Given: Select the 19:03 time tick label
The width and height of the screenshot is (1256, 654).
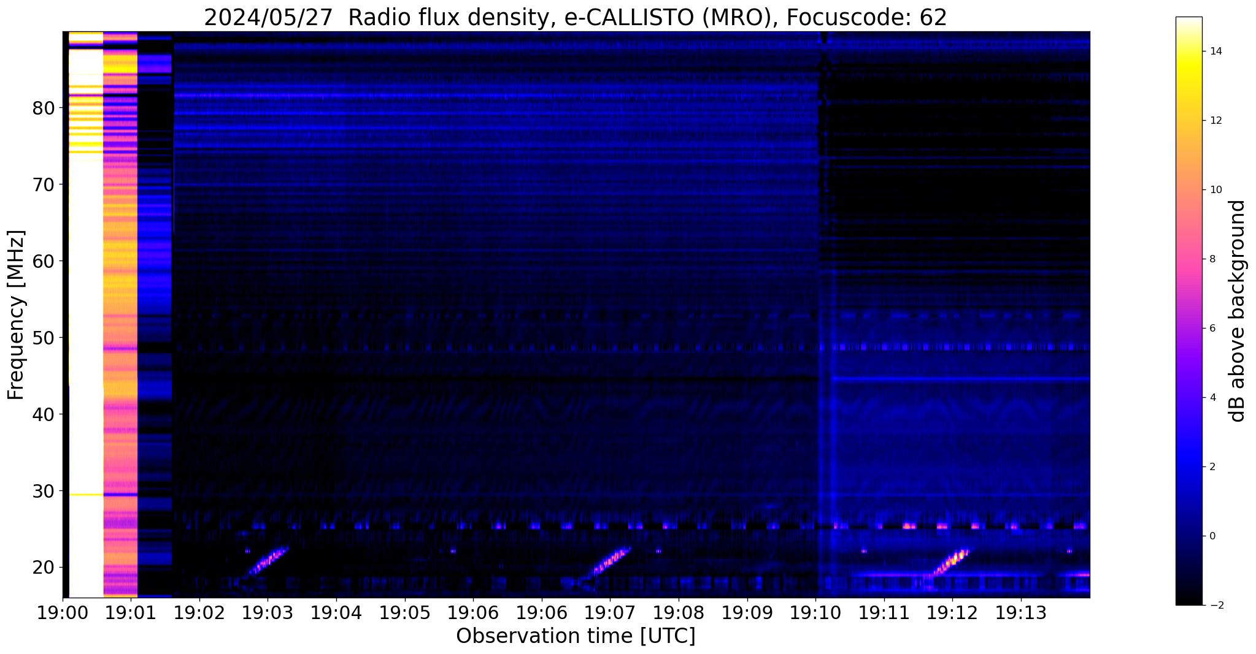Looking at the screenshot, I should click(x=268, y=613).
